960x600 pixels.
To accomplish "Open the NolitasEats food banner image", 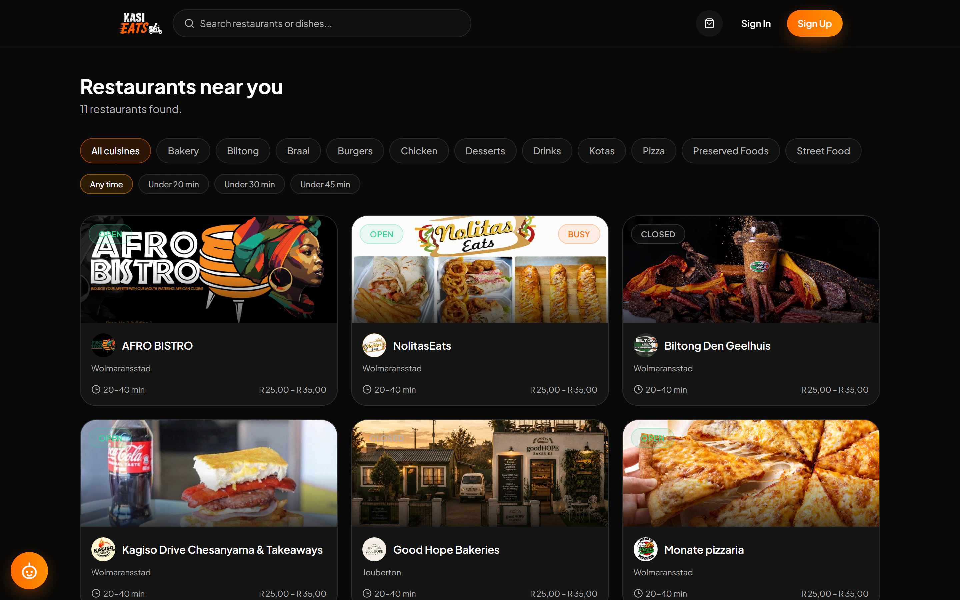I will 480,269.
